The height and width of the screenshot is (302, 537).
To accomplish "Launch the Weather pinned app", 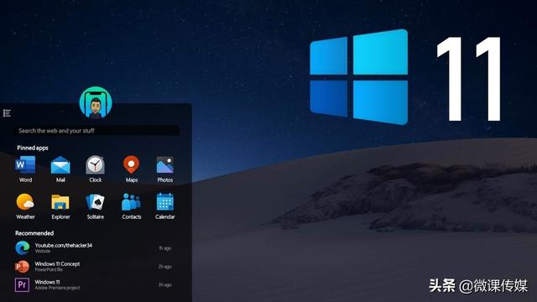I will [x=25, y=206].
